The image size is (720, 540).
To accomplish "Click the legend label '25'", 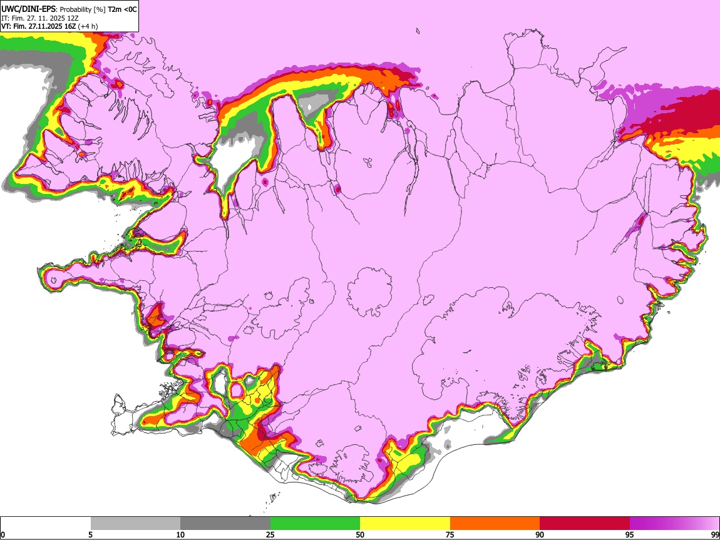I will click(270, 535).
